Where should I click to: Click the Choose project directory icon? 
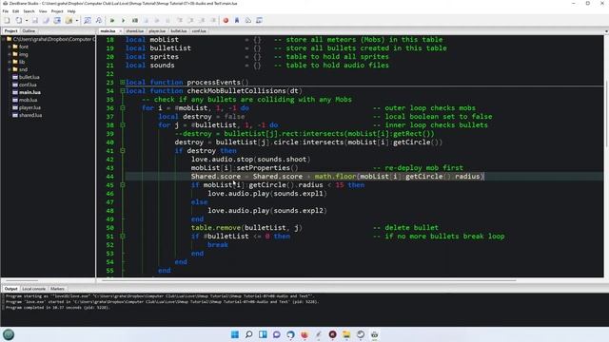point(69,20)
